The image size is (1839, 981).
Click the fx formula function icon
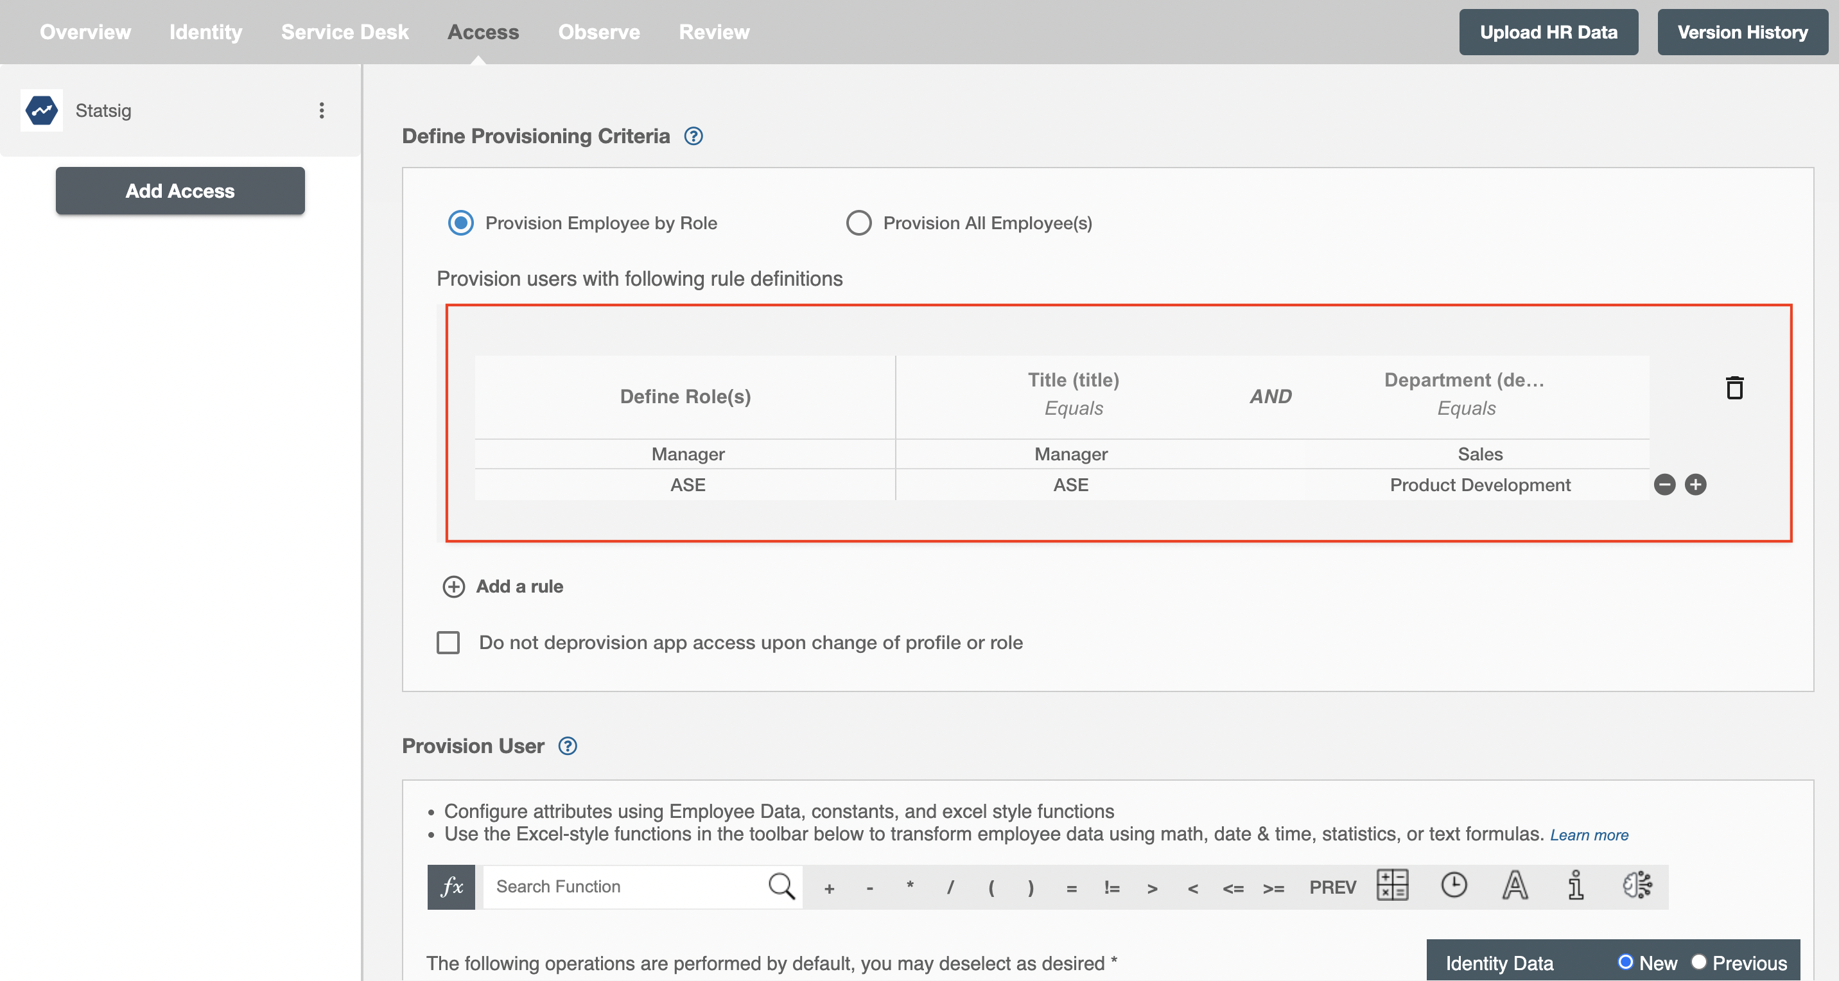point(451,886)
